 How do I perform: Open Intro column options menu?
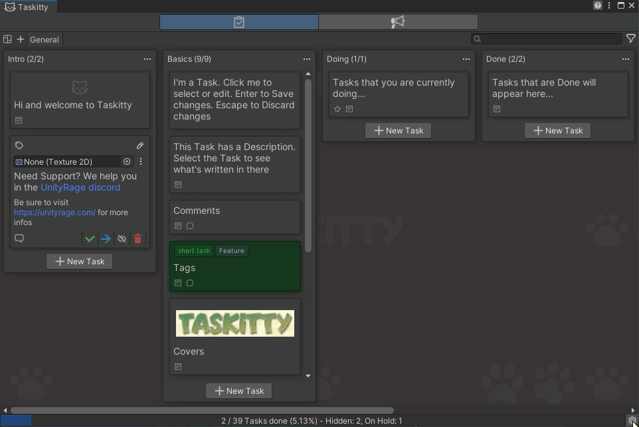(x=147, y=59)
